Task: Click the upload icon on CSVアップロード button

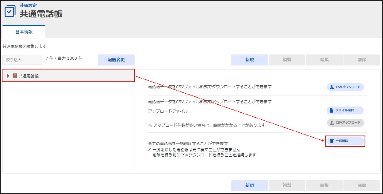Action: click(x=331, y=123)
